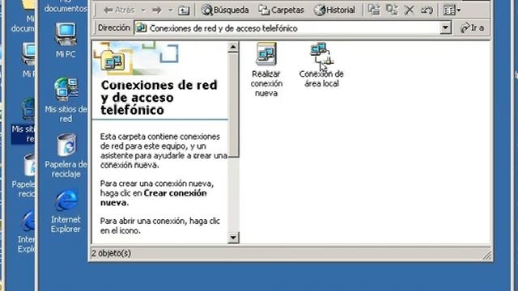Click the Move To toolbar icon
518x291 pixels.
(x=374, y=10)
